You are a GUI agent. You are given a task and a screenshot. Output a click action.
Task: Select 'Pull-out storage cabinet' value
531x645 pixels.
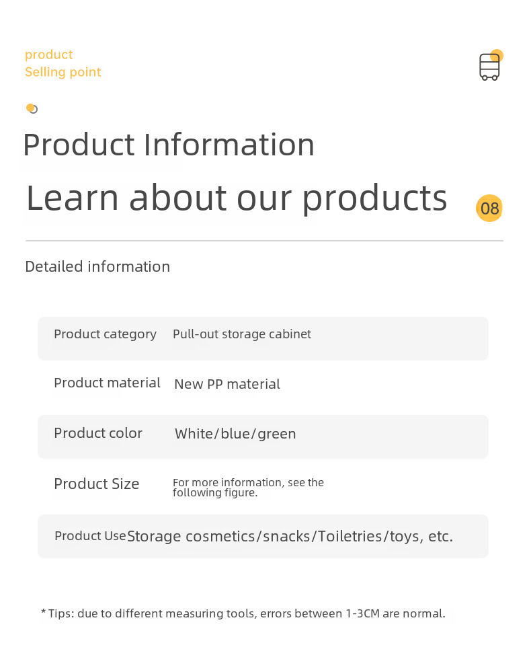coord(242,334)
